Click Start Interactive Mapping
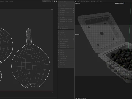 coord(66,20)
